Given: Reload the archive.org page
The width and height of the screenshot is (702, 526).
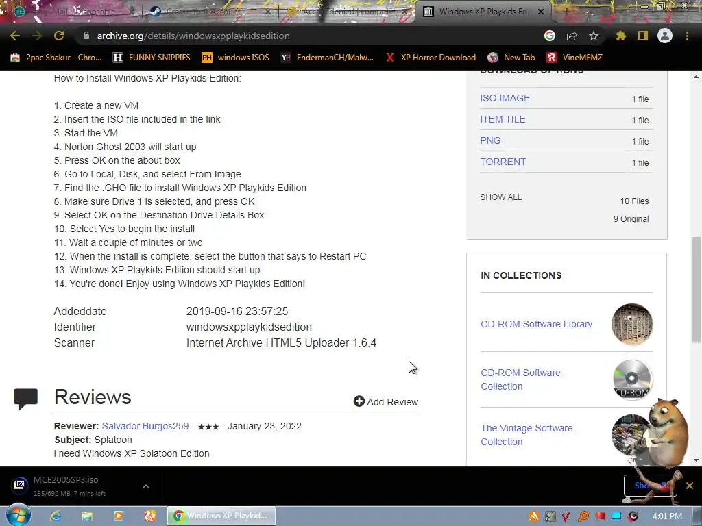Looking at the screenshot, I should pyautogui.click(x=59, y=36).
